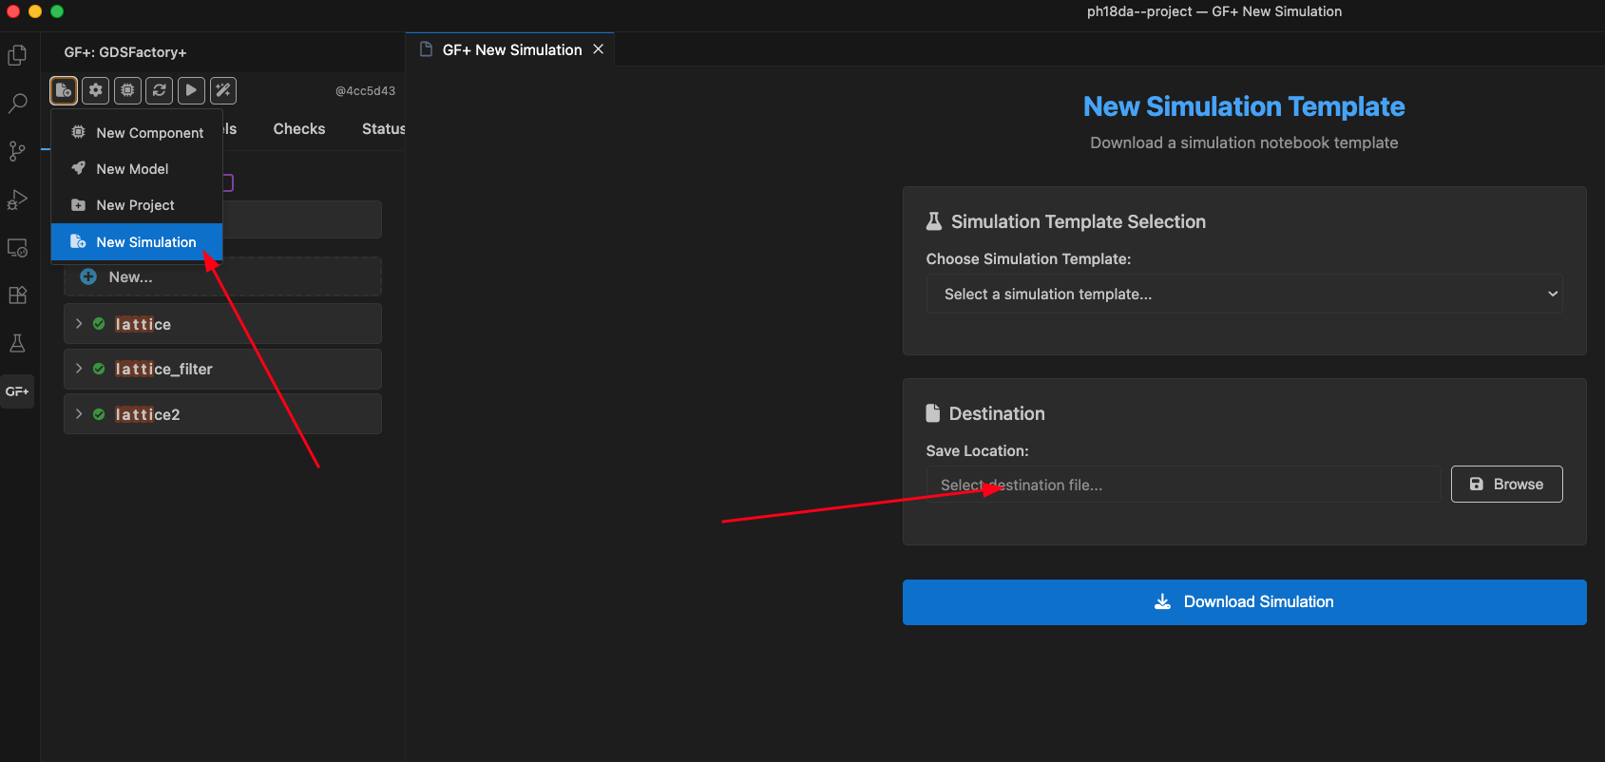The image size is (1605, 762).
Task: Click the new file toolbar button
Action: (x=64, y=90)
